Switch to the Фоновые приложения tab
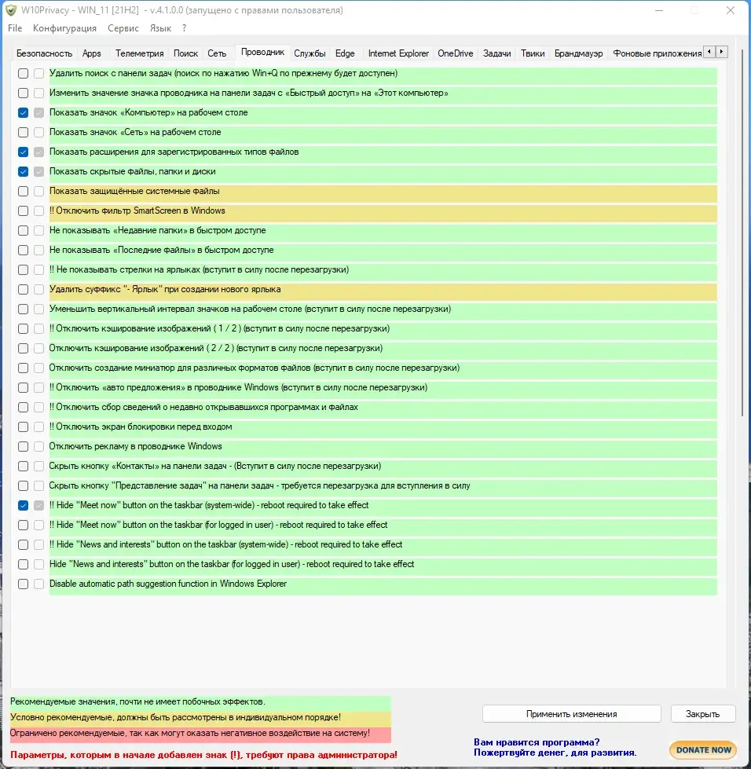This screenshot has width=751, height=769. coord(657,53)
